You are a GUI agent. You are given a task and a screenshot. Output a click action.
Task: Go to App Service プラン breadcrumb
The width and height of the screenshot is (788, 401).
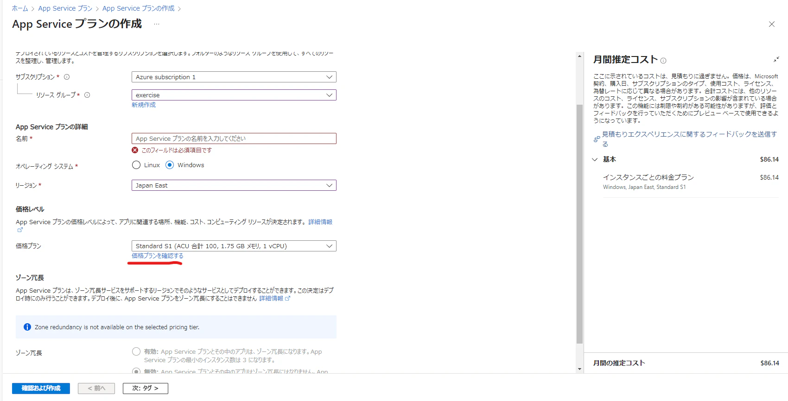point(65,8)
